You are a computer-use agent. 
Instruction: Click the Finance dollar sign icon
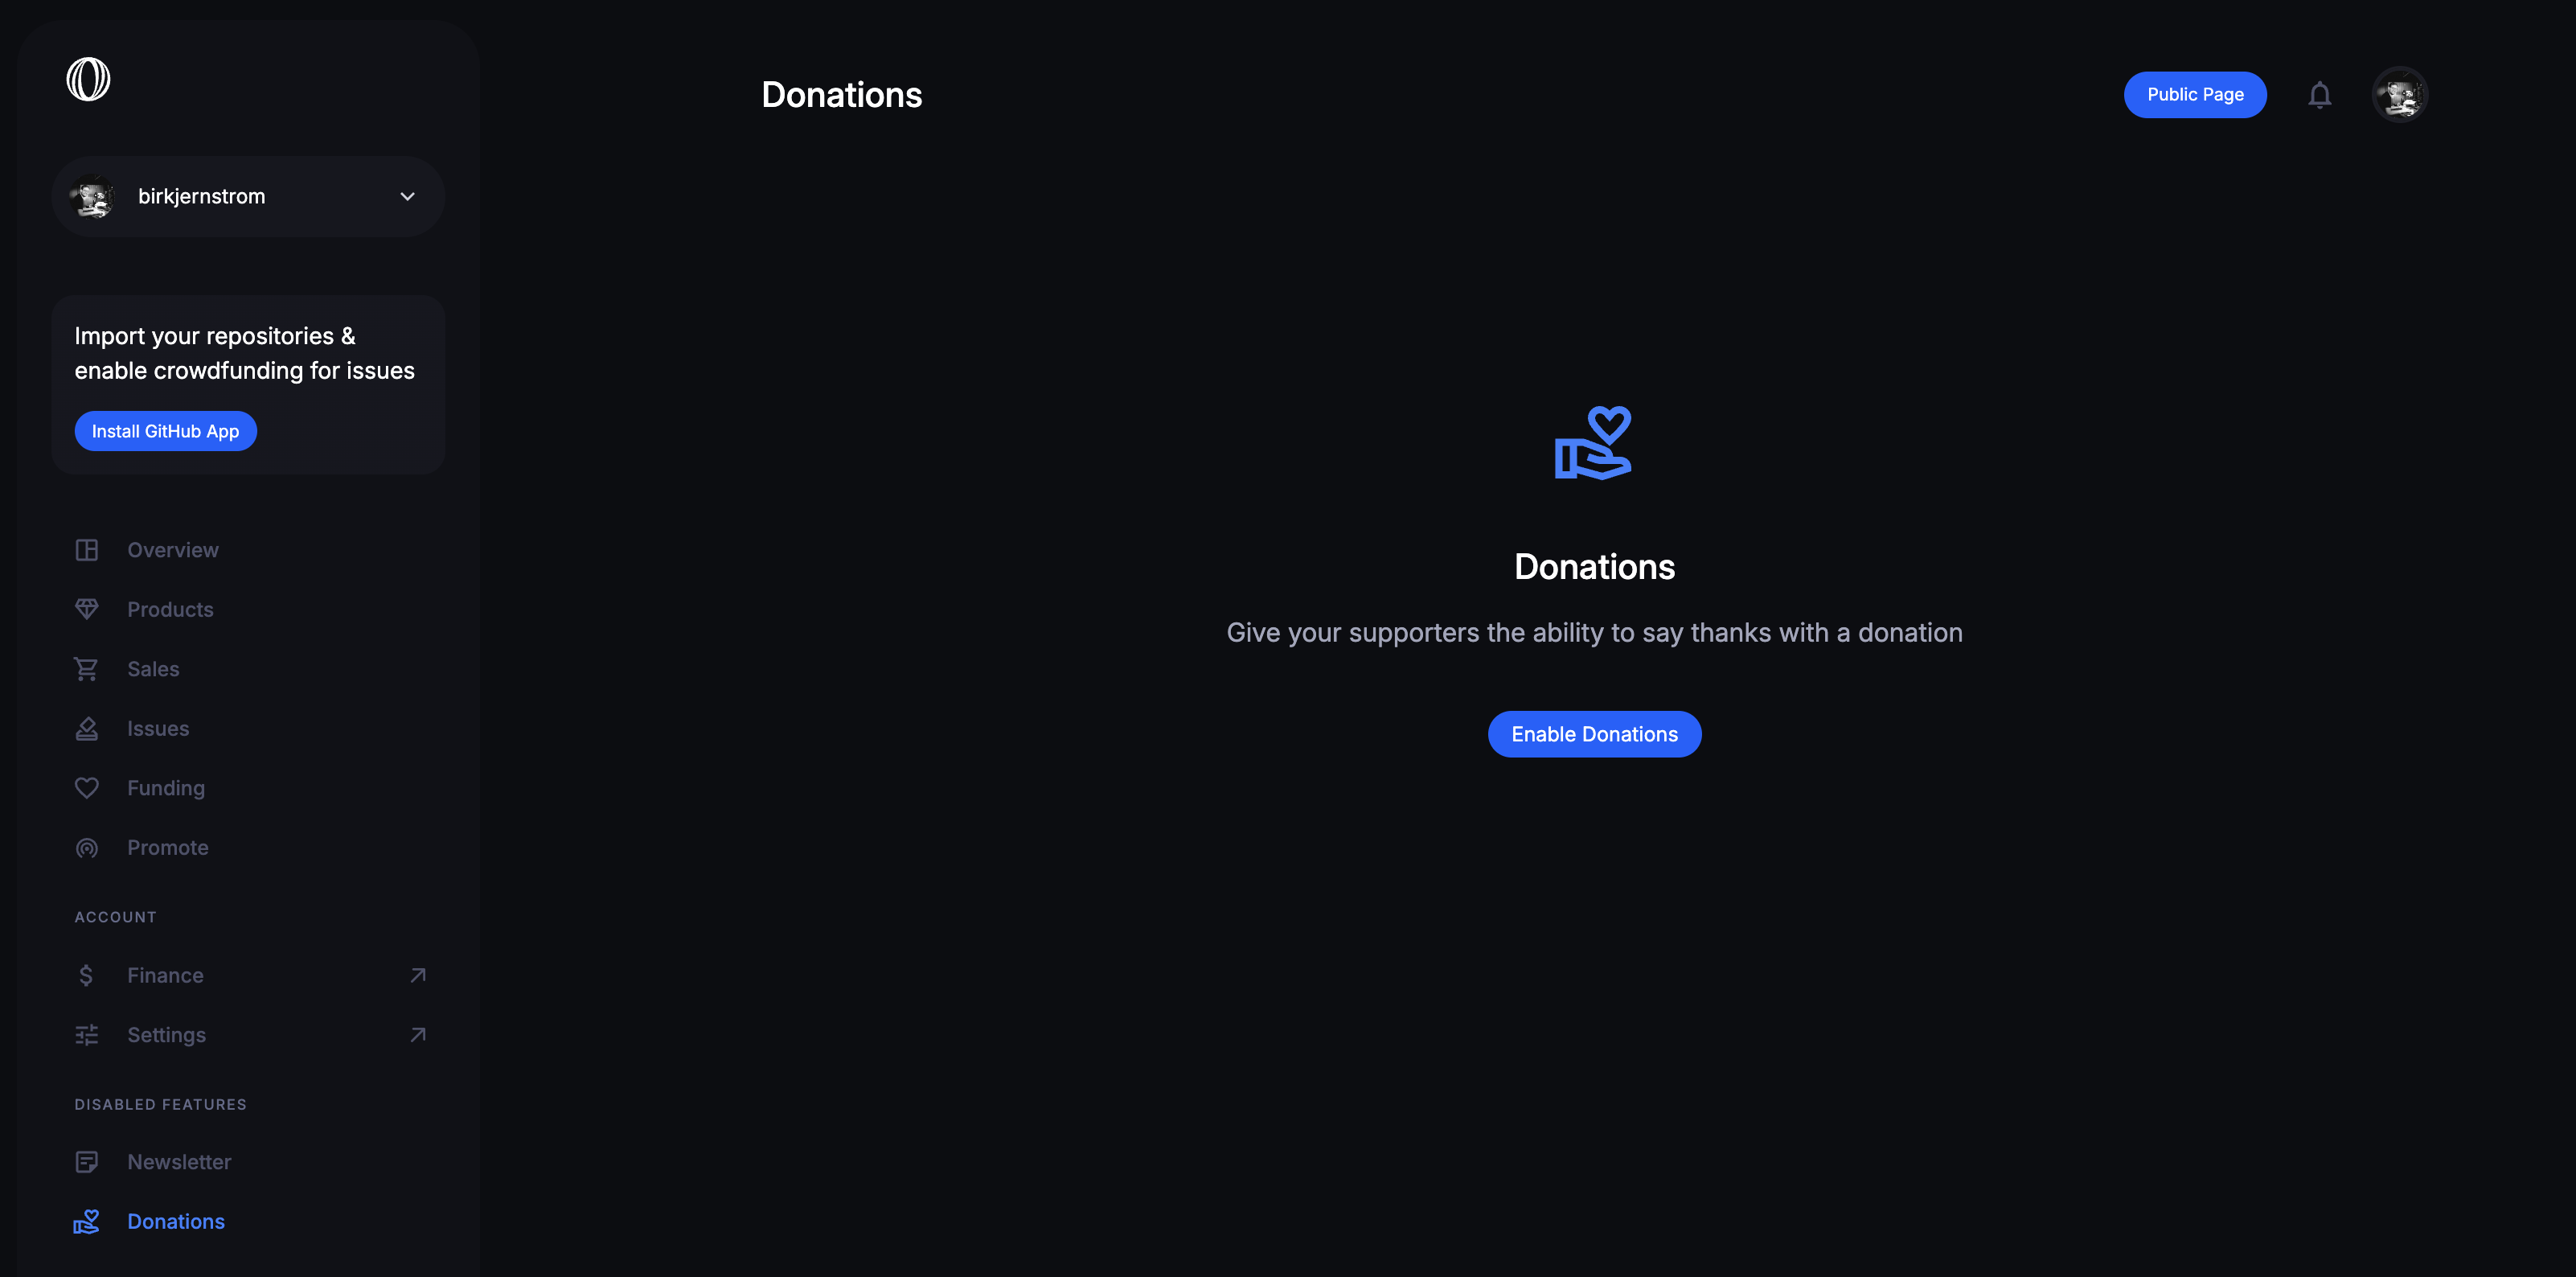tap(87, 973)
